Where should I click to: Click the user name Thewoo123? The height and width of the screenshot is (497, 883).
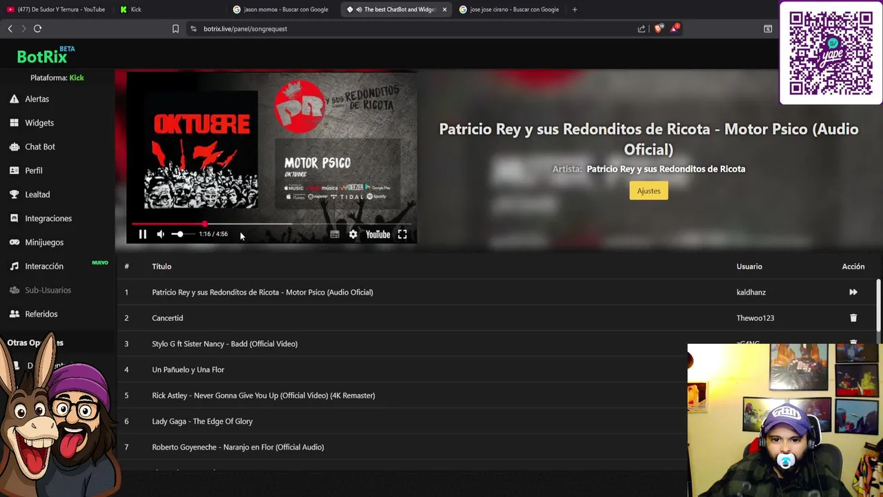coord(755,318)
